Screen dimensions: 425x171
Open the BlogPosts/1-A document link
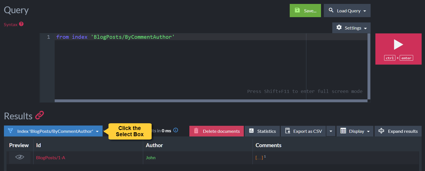[50, 158]
